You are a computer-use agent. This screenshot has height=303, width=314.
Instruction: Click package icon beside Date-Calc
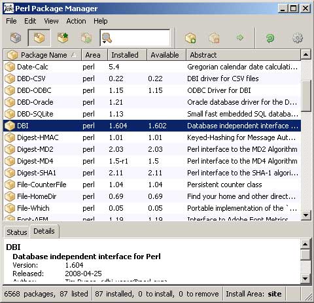(10, 67)
